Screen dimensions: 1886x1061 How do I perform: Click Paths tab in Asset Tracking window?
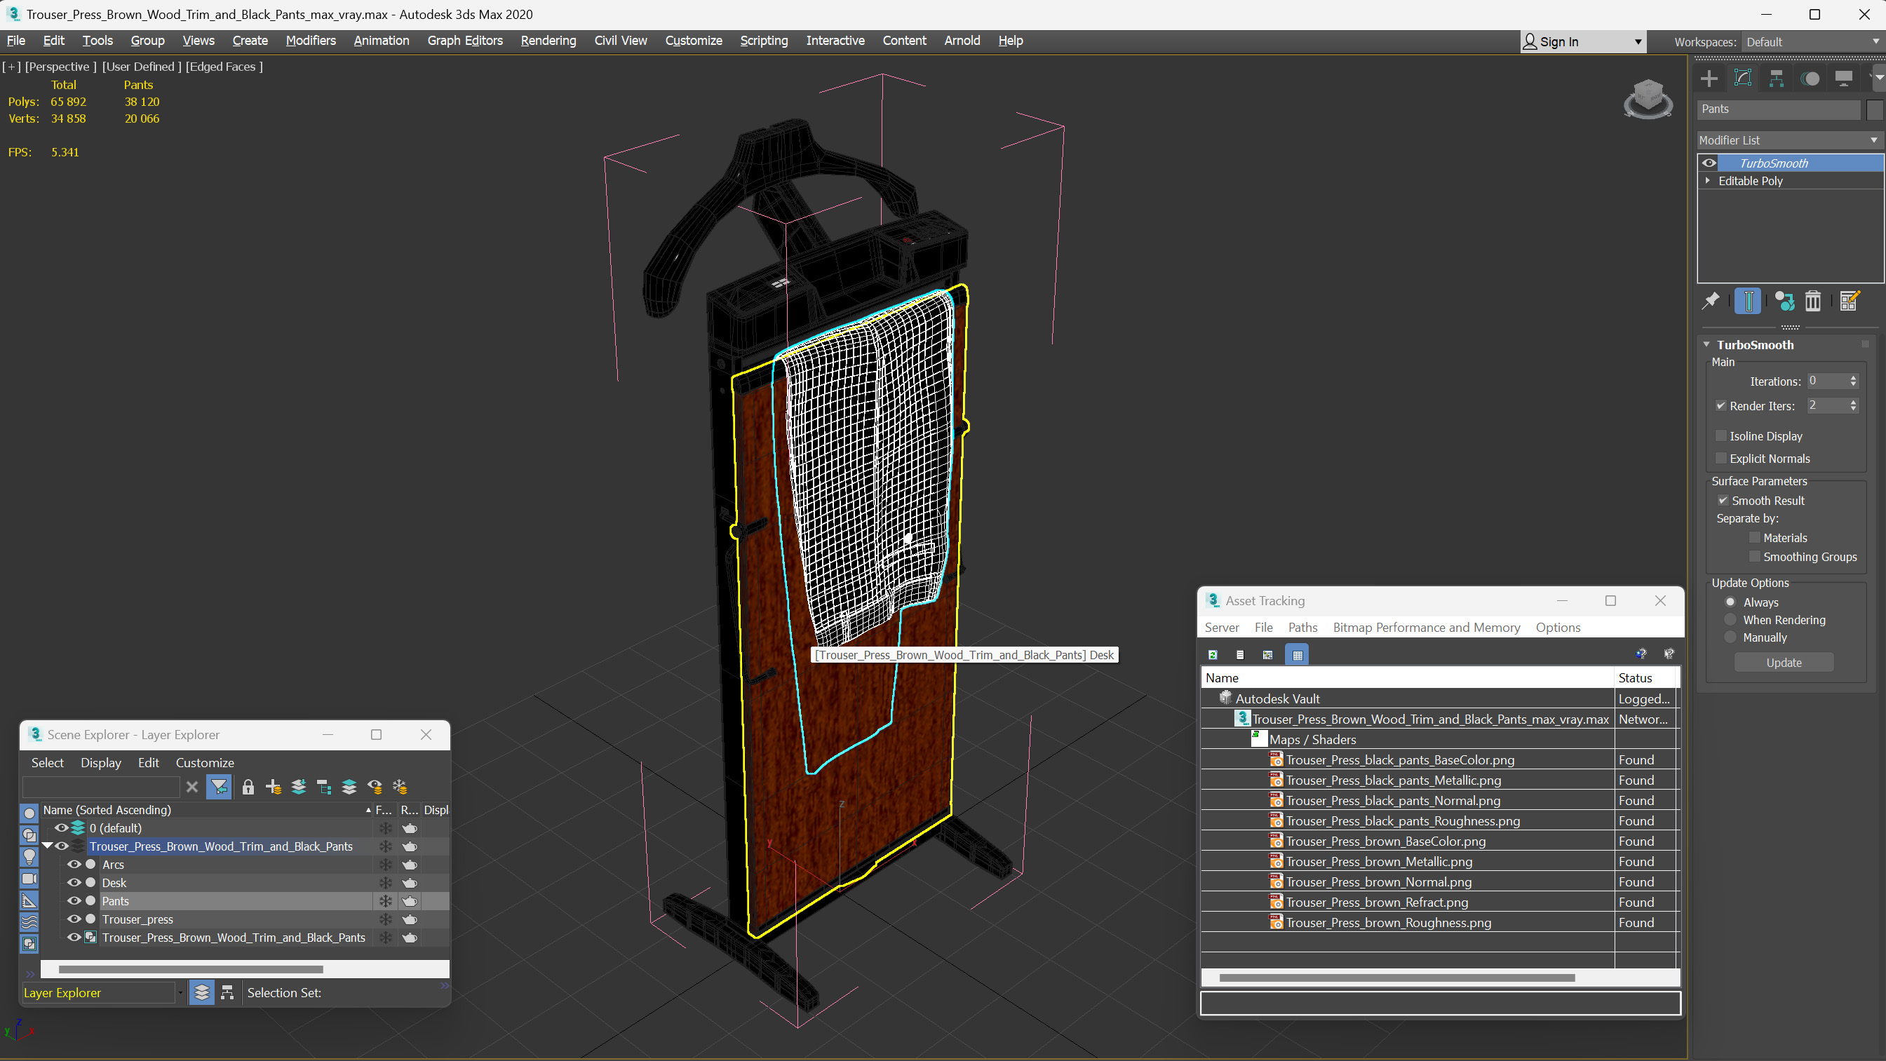coord(1302,627)
